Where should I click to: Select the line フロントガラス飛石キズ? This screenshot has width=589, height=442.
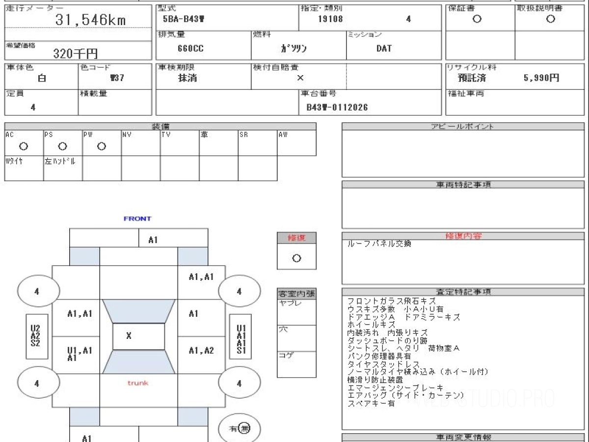click(392, 302)
